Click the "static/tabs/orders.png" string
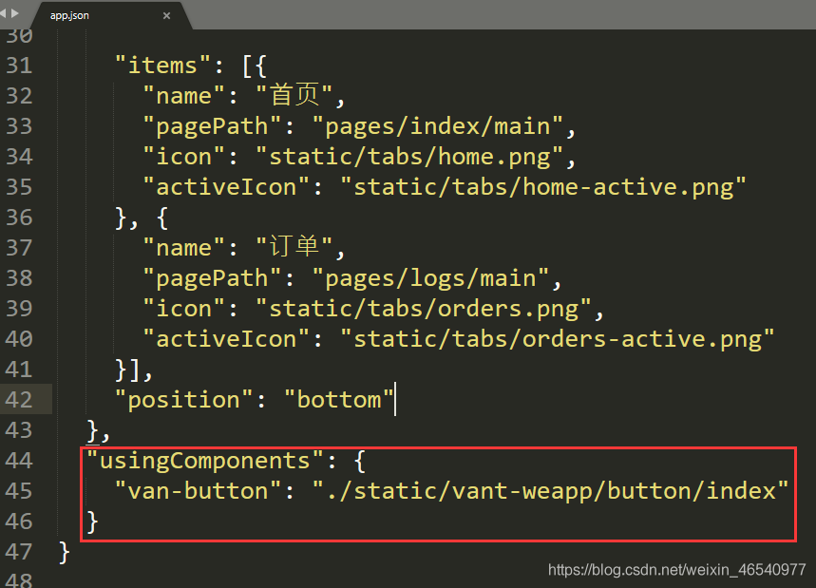 (x=423, y=309)
